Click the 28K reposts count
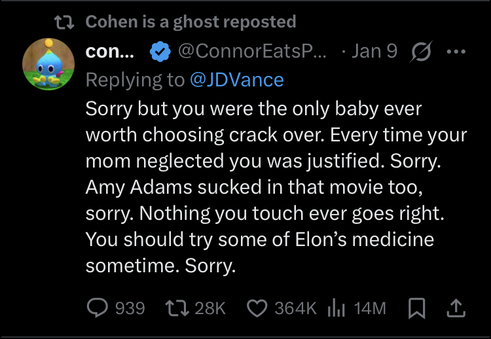The image size is (491, 339). coord(209,308)
